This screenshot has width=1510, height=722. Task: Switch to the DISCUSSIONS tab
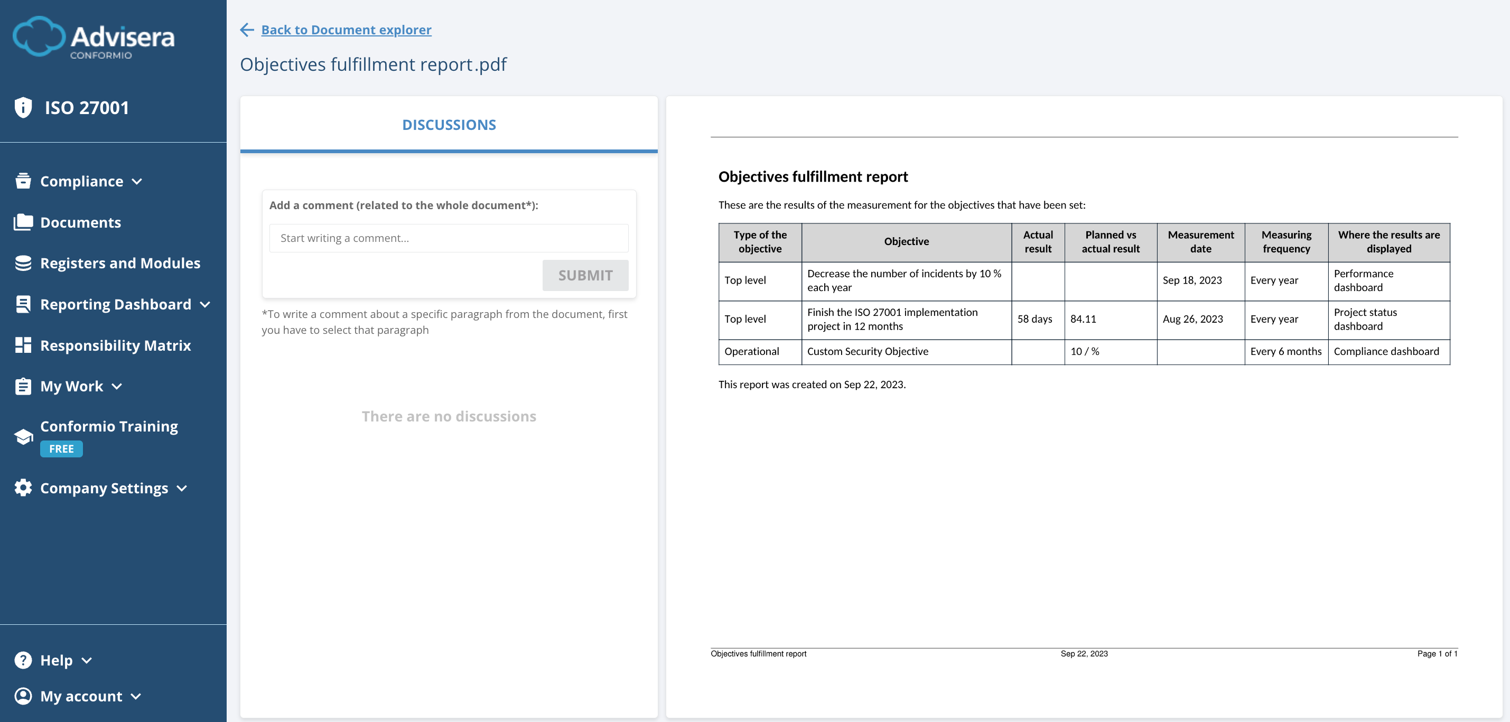(x=449, y=124)
